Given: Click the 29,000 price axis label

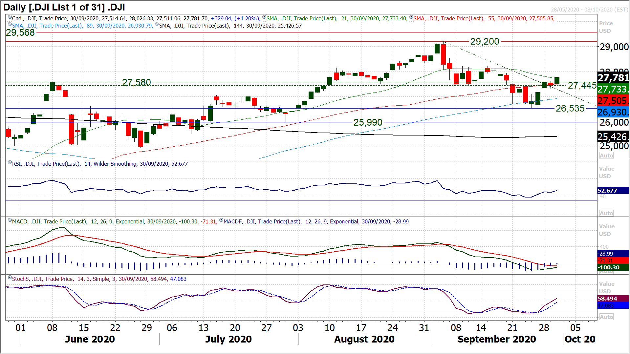Looking at the screenshot, I should coord(614,47).
